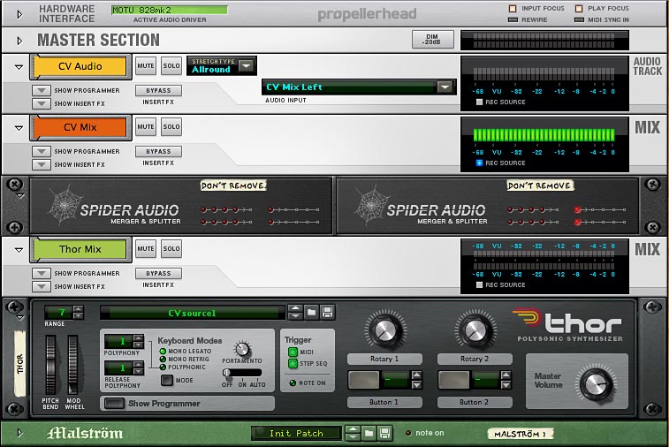
Task: Change the Thor Polyphony value stepper
Action: [138, 342]
